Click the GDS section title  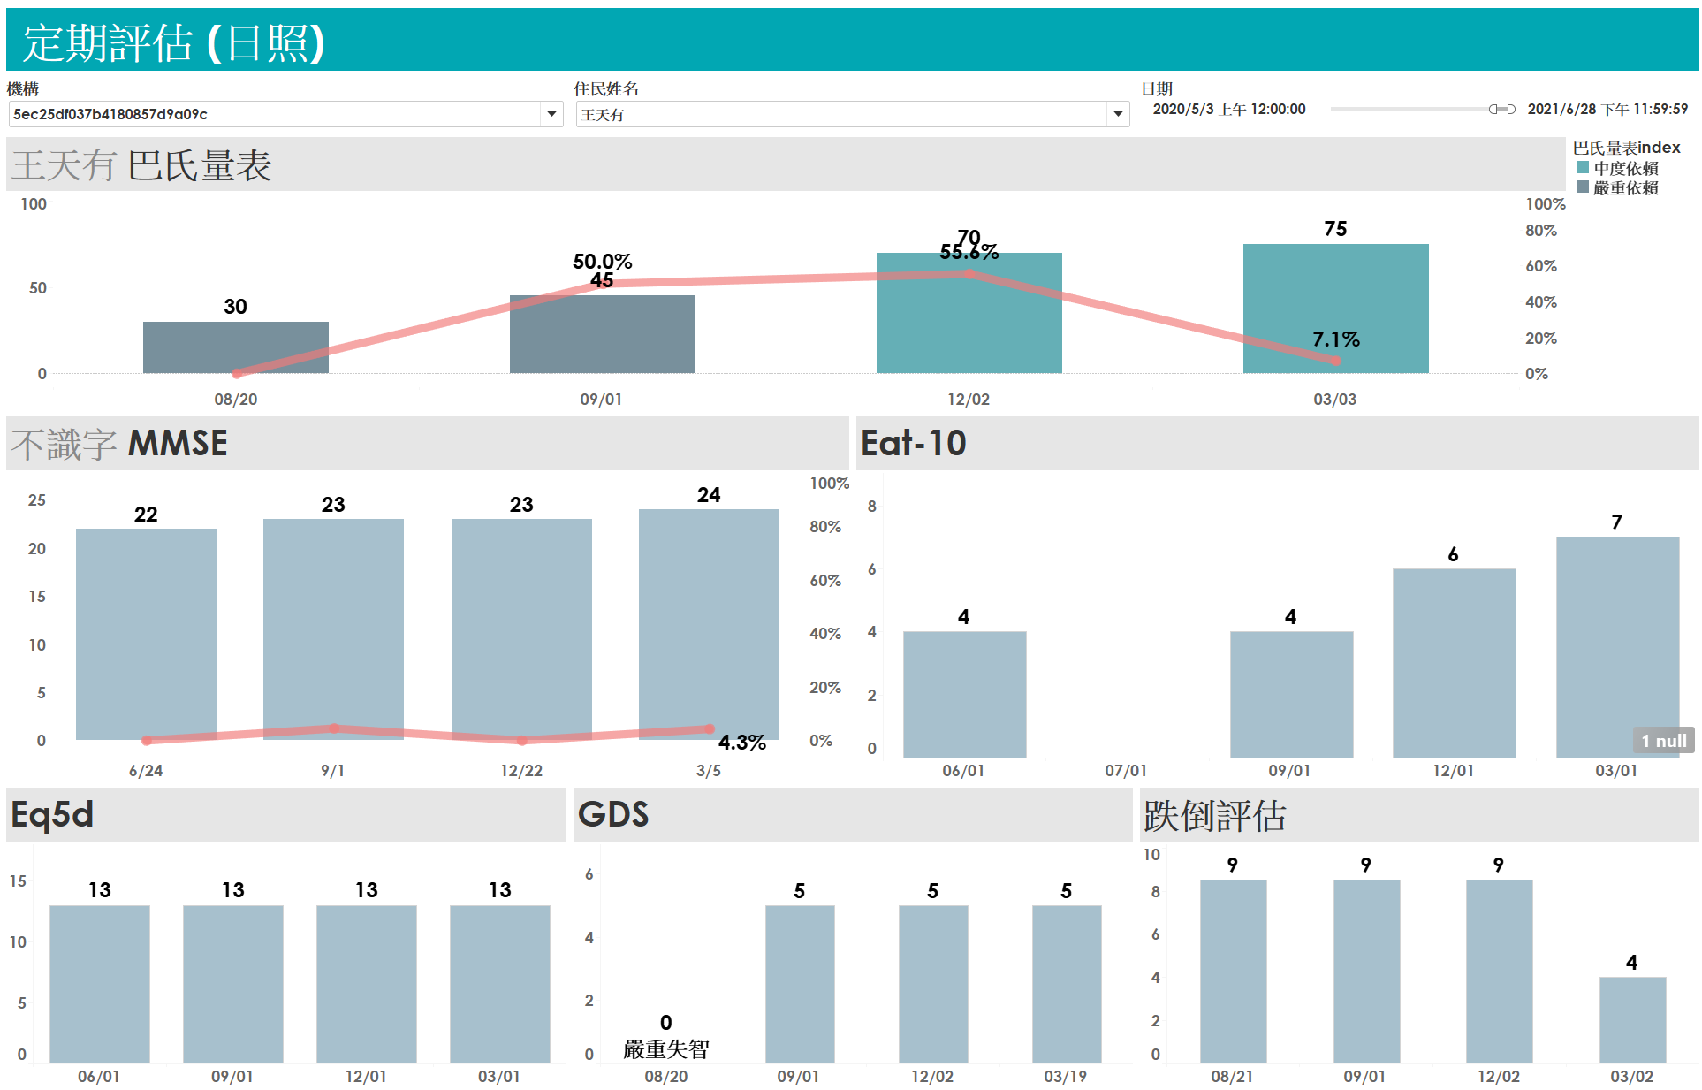(613, 814)
